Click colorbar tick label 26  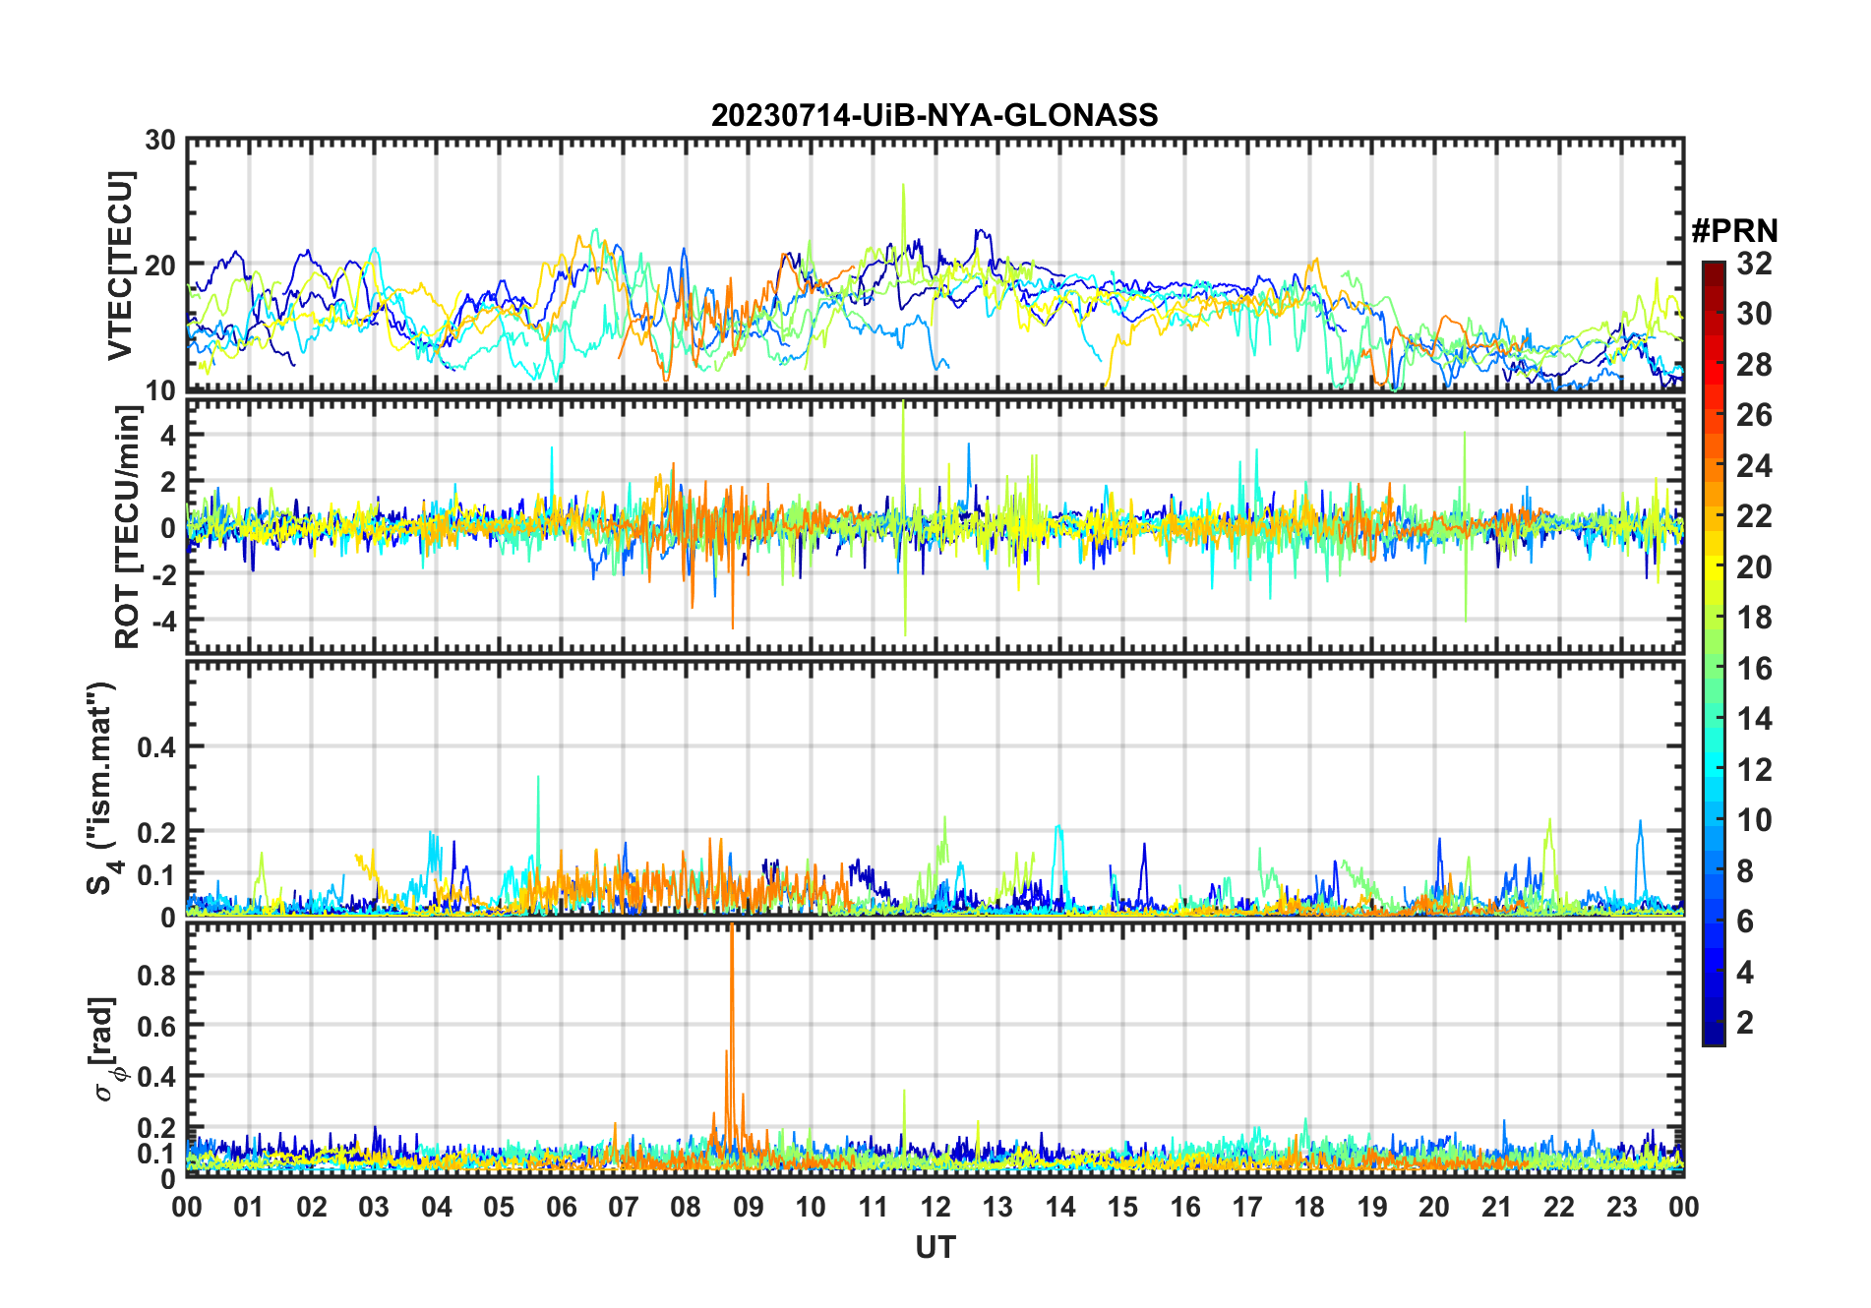[1754, 415]
